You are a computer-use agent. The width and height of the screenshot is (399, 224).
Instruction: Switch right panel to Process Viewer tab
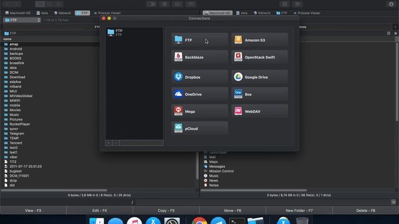point(307,13)
